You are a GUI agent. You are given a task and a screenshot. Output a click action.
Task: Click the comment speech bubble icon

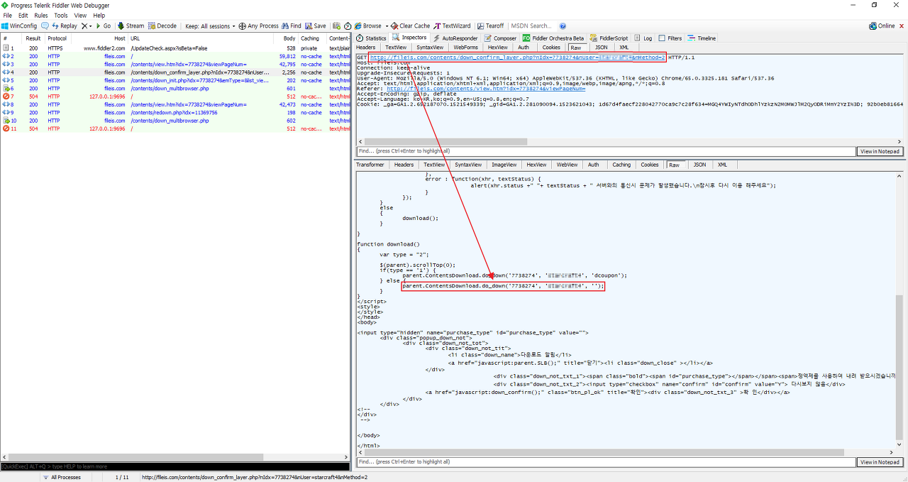[45, 26]
